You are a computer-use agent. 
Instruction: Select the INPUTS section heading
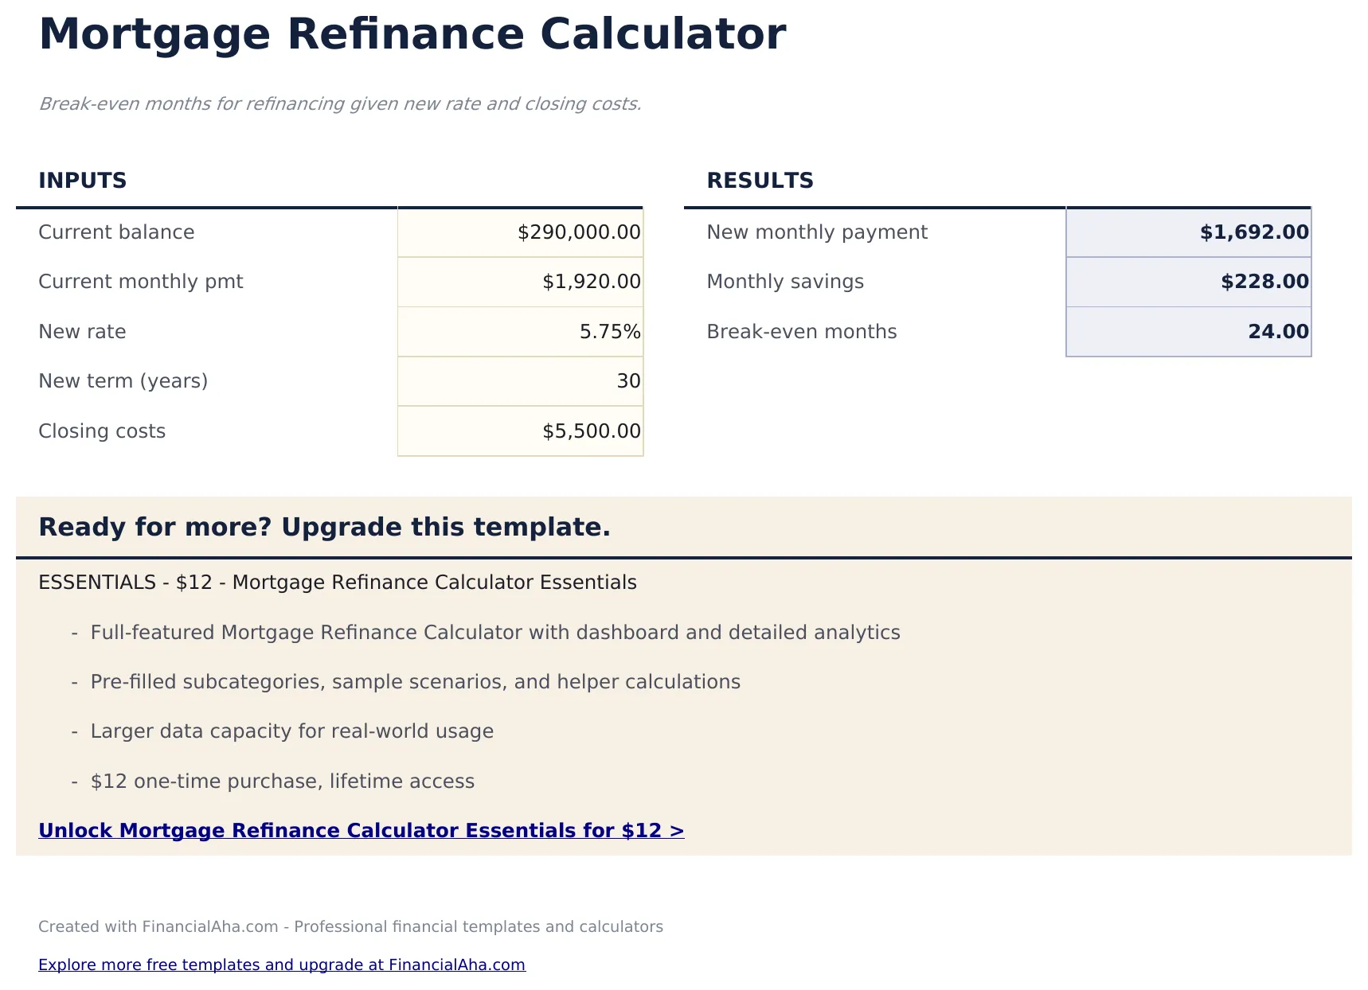(83, 181)
